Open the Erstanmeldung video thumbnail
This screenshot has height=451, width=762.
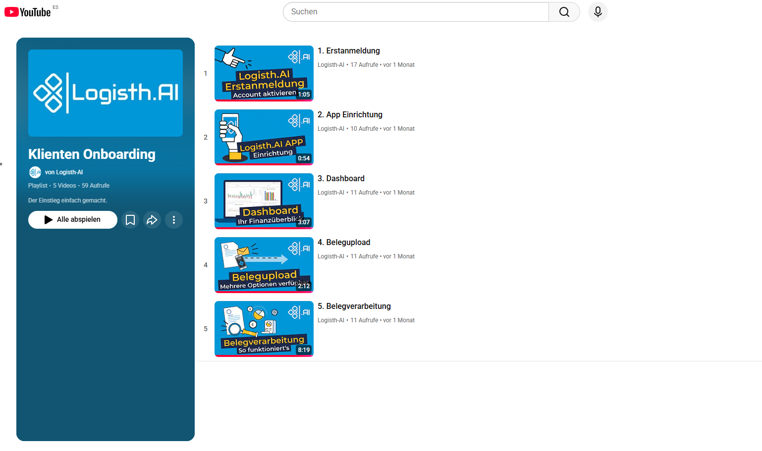264,73
